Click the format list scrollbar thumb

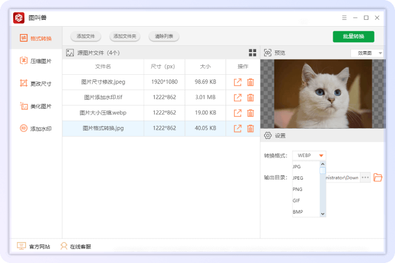click(322, 171)
